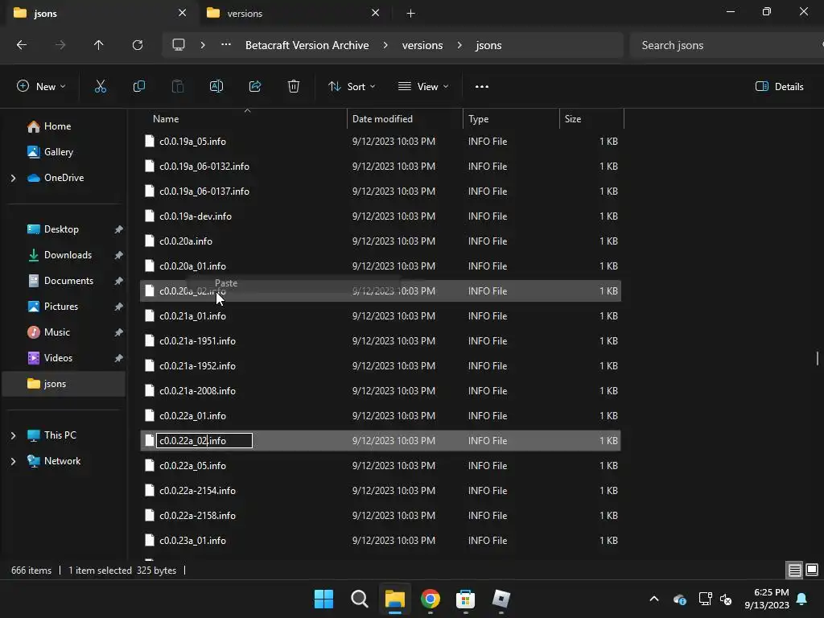This screenshot has width=824, height=618.
Task: Open the View dropdown
Action: (423, 87)
